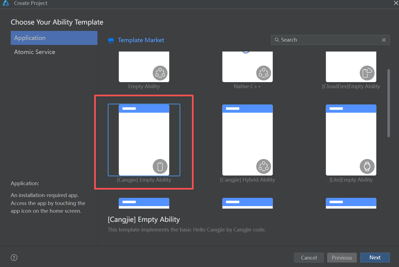Click the Hello Cangjie description text
This screenshot has height=267, width=399.
click(187, 230)
